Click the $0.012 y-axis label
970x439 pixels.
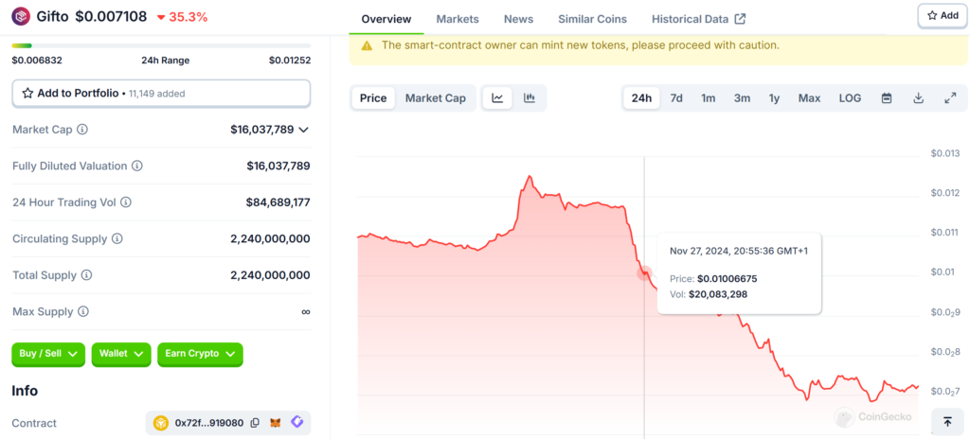point(944,193)
